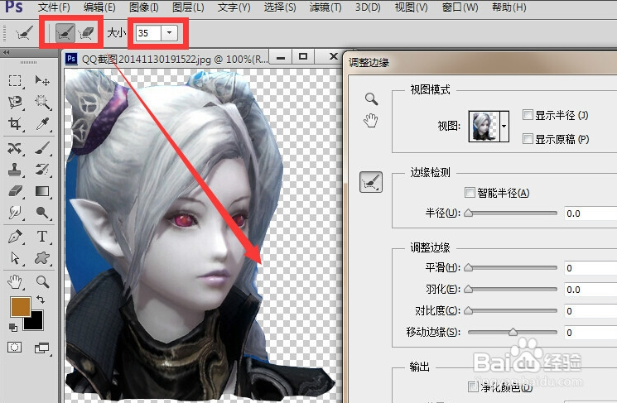This screenshot has width=617, height=403.
Task: Click the brush size input field
Action: [148, 33]
